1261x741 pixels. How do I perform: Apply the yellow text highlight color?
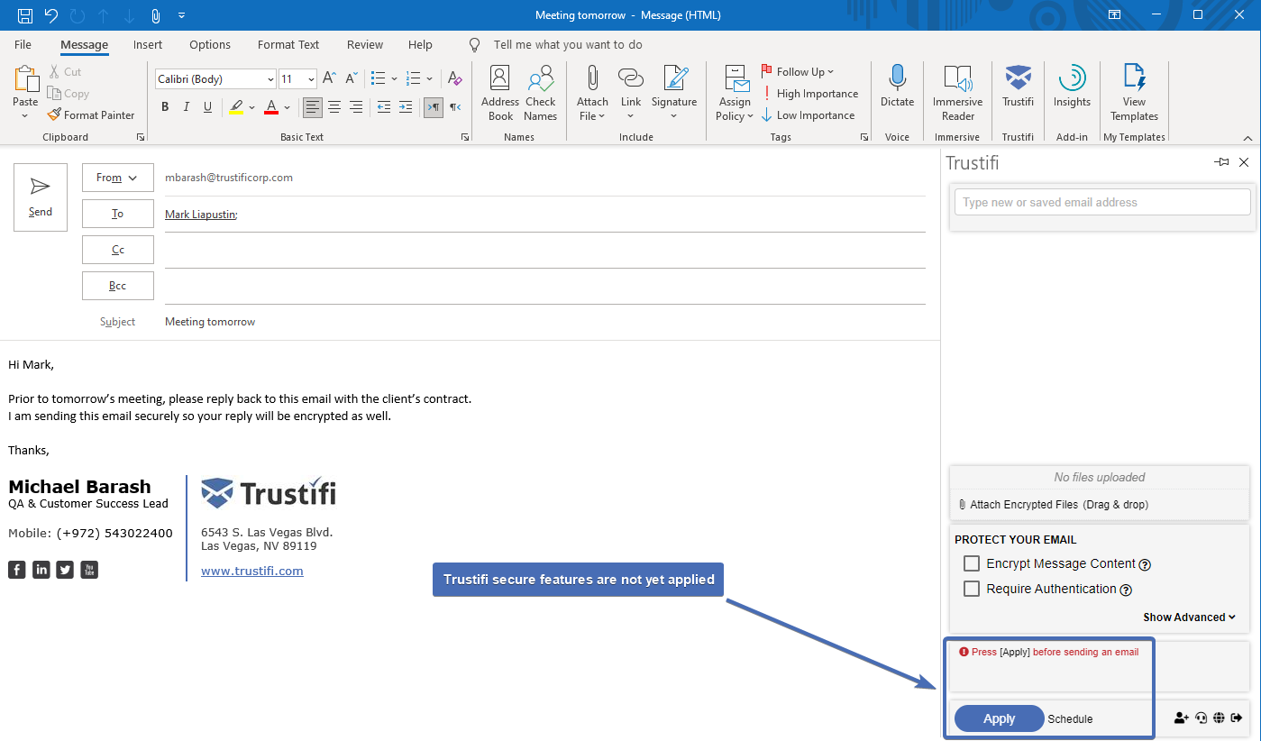coord(235,107)
